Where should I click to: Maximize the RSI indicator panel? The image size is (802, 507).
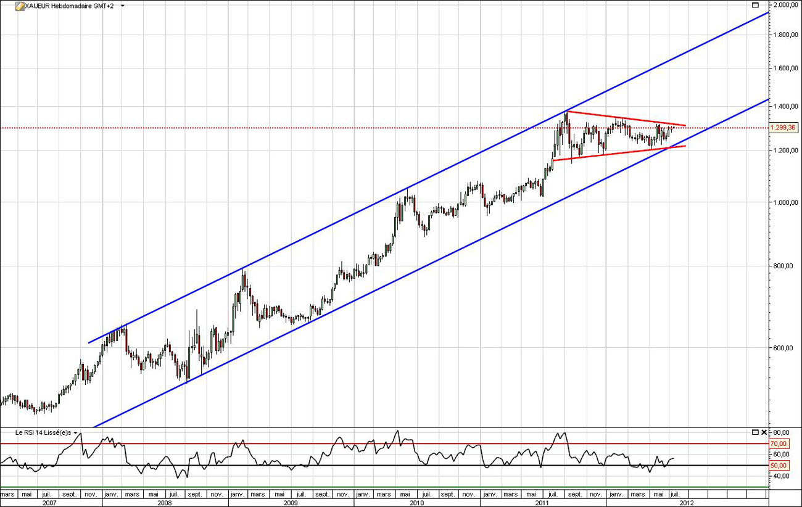755,432
